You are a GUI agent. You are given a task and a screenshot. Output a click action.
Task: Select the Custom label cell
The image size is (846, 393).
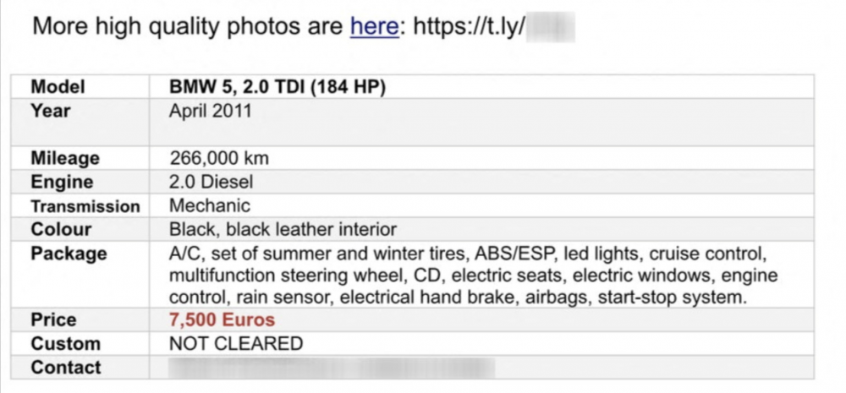pyautogui.click(x=65, y=343)
